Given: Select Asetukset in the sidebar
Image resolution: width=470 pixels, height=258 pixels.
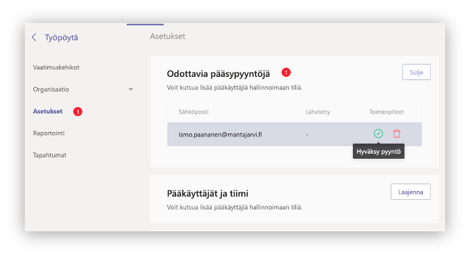Looking at the screenshot, I should pyautogui.click(x=48, y=111).
